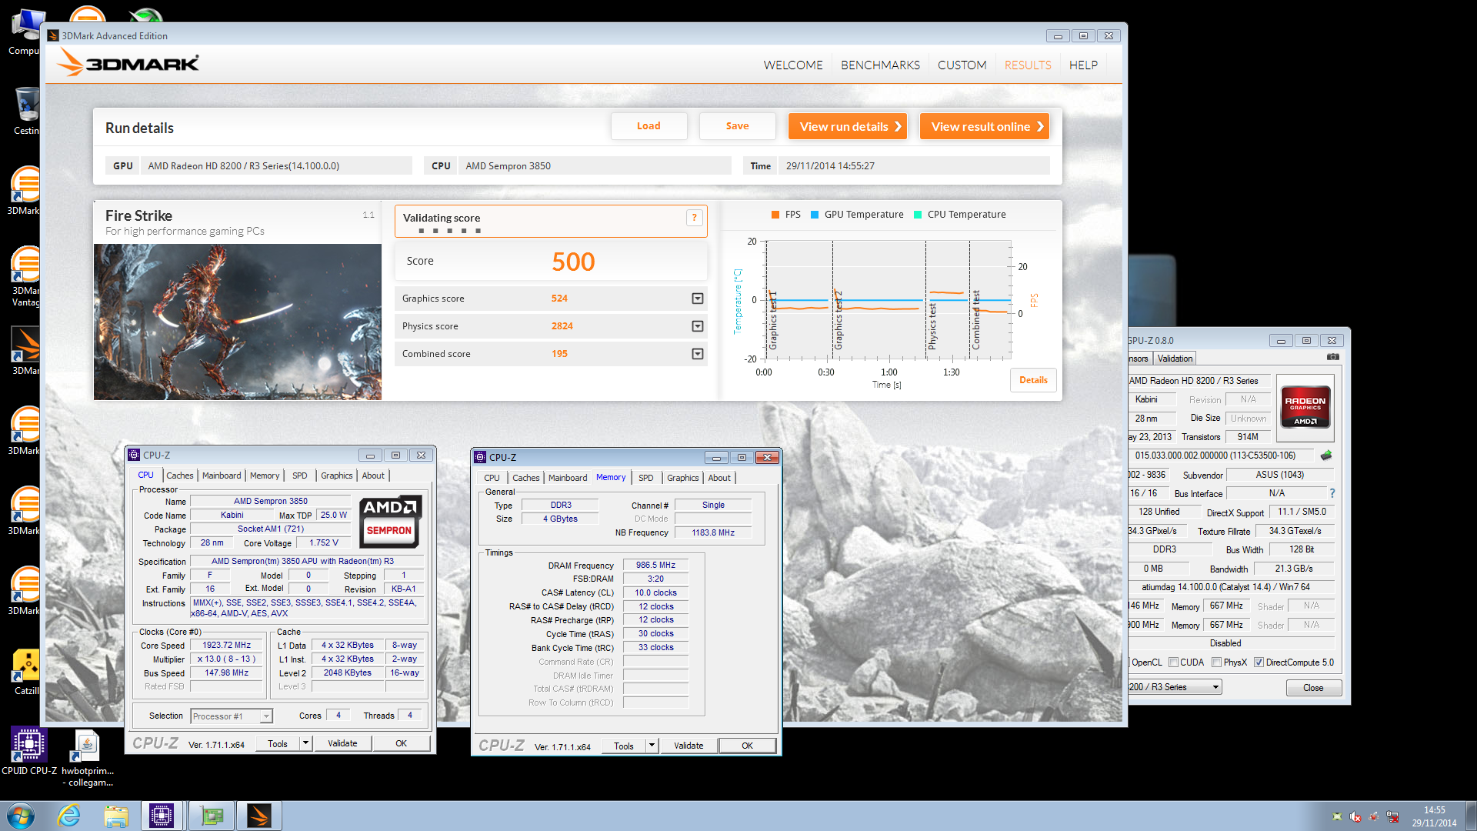Click the orange FPS legend swatch
This screenshot has width=1477, height=831.
pyautogui.click(x=775, y=215)
